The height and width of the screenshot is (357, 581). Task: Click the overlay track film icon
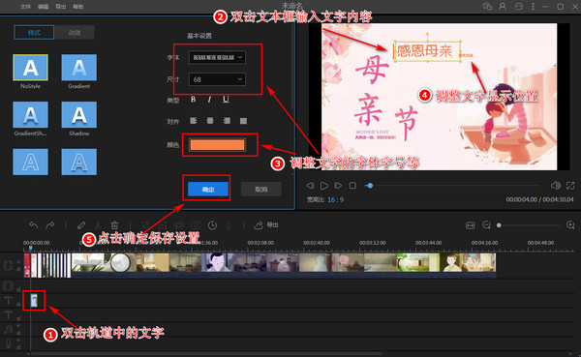pyautogui.click(x=8, y=286)
